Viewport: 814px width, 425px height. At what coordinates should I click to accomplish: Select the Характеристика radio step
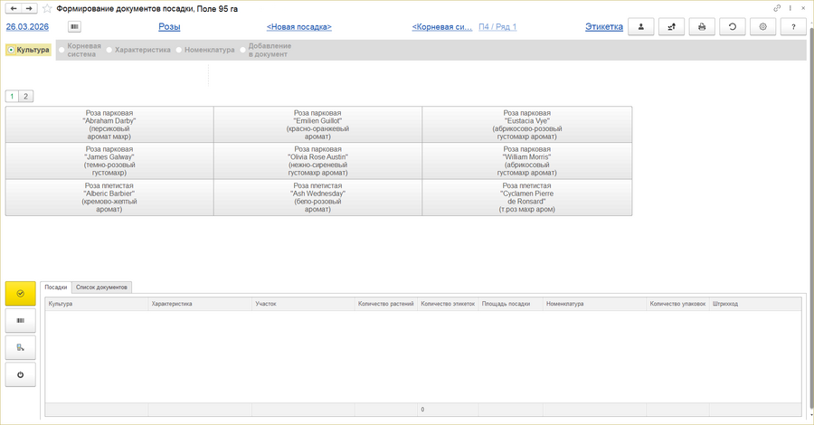point(138,50)
